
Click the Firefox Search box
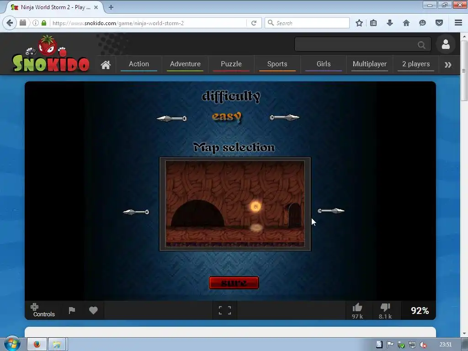[307, 23]
